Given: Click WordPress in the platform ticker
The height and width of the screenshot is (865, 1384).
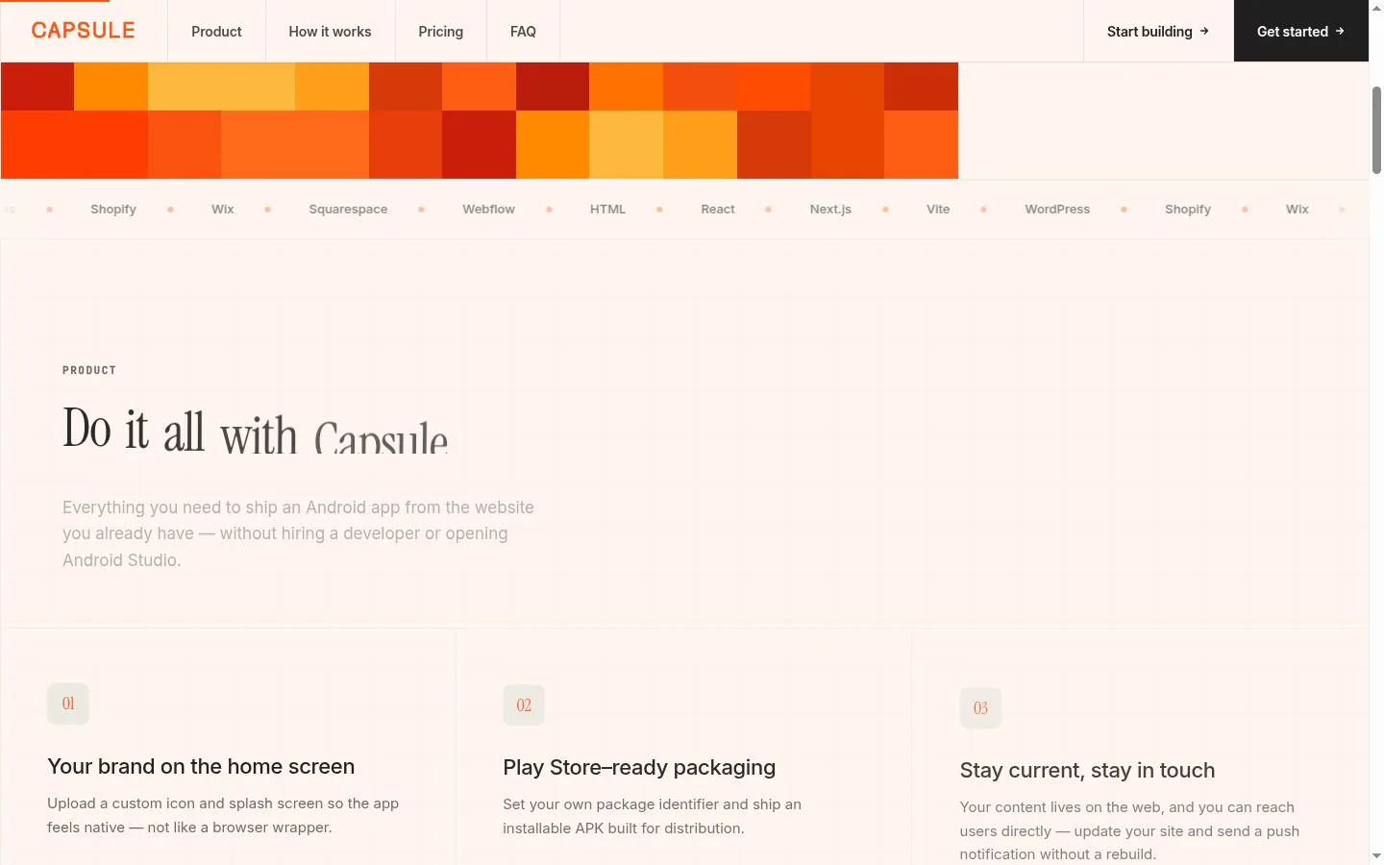Looking at the screenshot, I should pyautogui.click(x=1057, y=210).
